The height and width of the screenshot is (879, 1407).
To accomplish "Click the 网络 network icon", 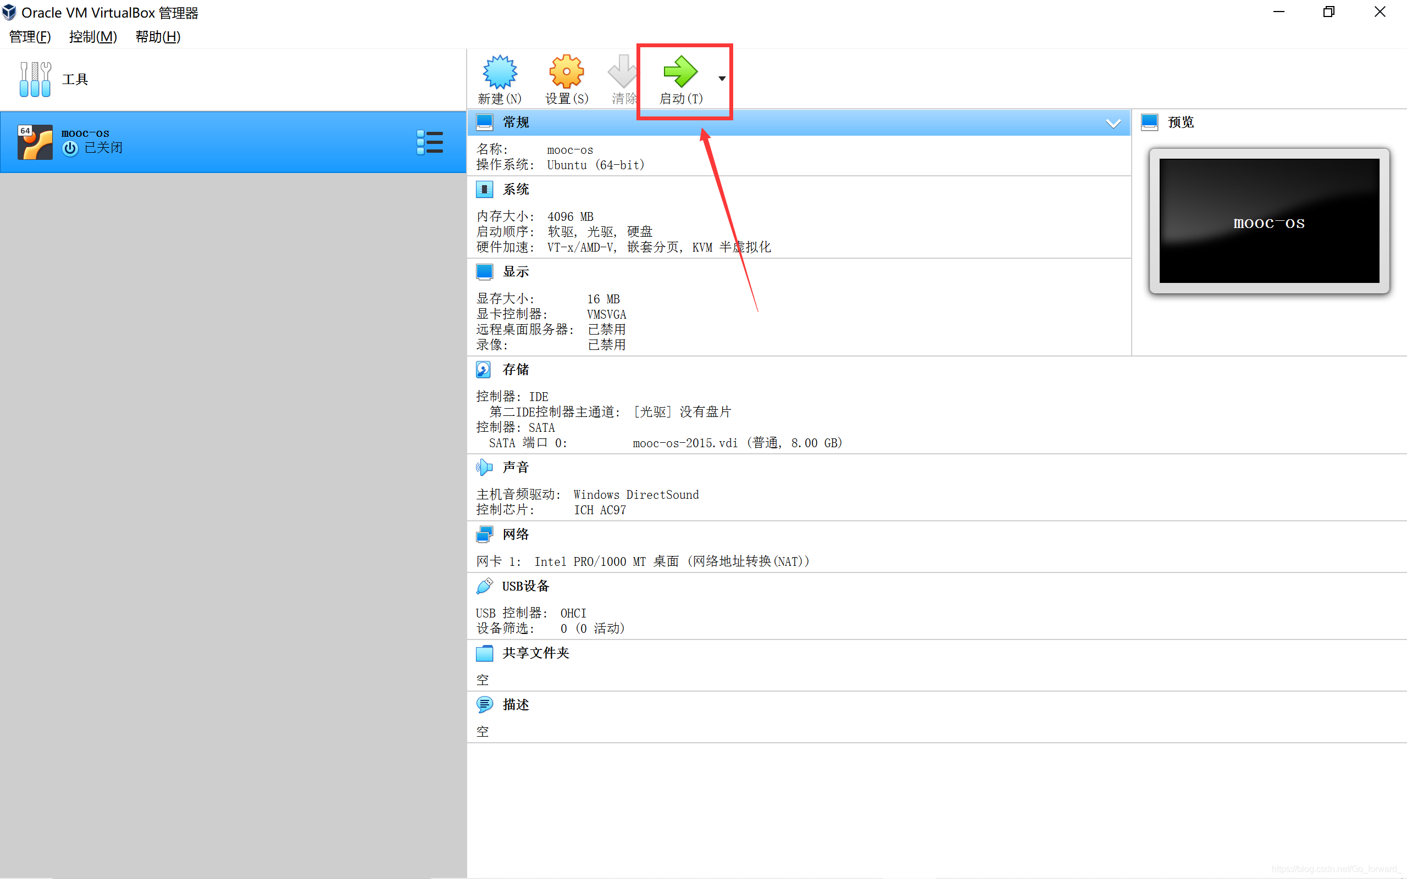I will click(484, 534).
